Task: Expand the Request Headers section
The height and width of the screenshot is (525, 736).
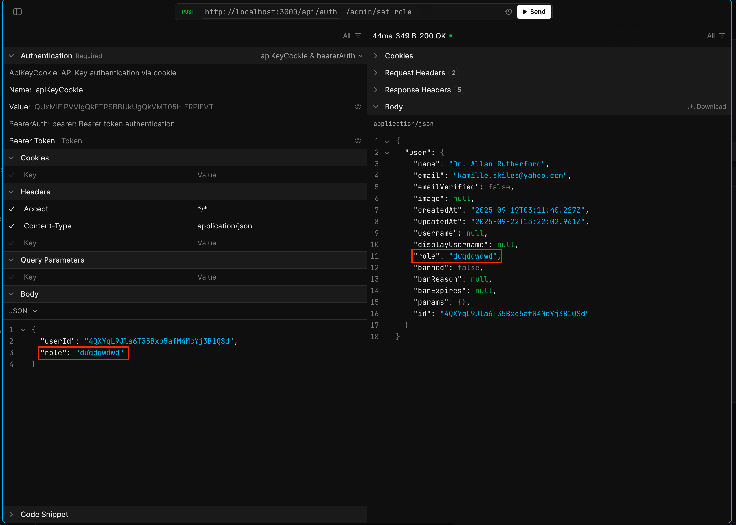Action: [414, 73]
